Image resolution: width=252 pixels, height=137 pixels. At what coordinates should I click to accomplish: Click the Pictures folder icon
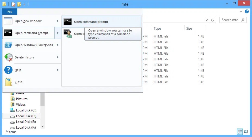pos(12,99)
